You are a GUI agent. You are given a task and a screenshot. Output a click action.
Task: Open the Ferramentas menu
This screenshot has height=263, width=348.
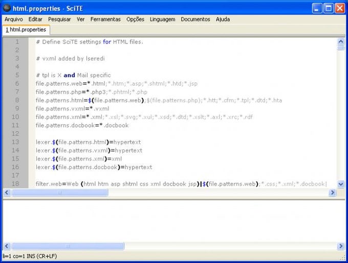point(105,19)
